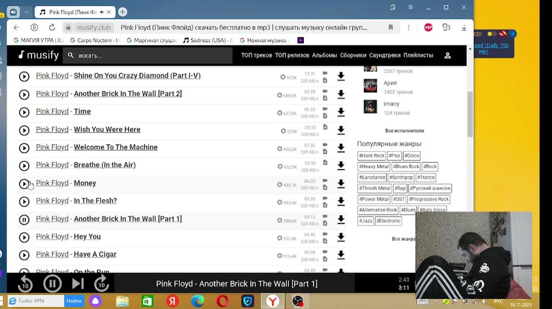Play the track Time

click(24, 112)
